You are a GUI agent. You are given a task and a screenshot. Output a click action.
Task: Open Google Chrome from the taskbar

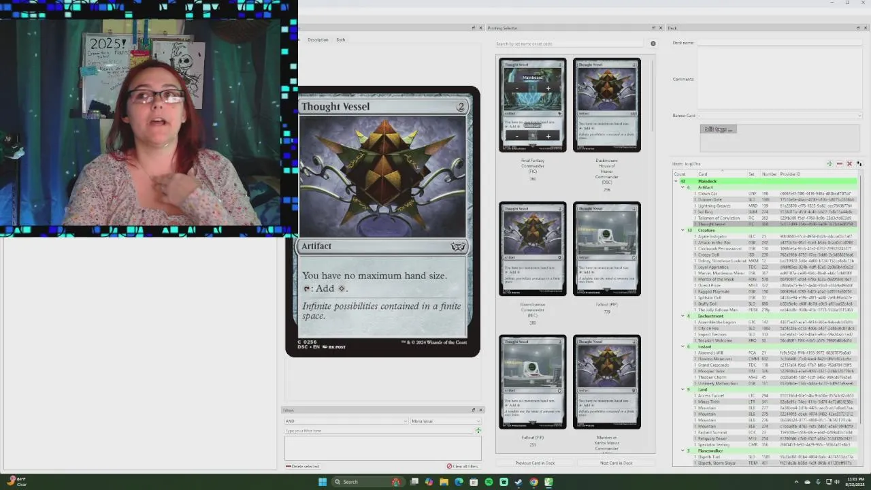click(533, 482)
